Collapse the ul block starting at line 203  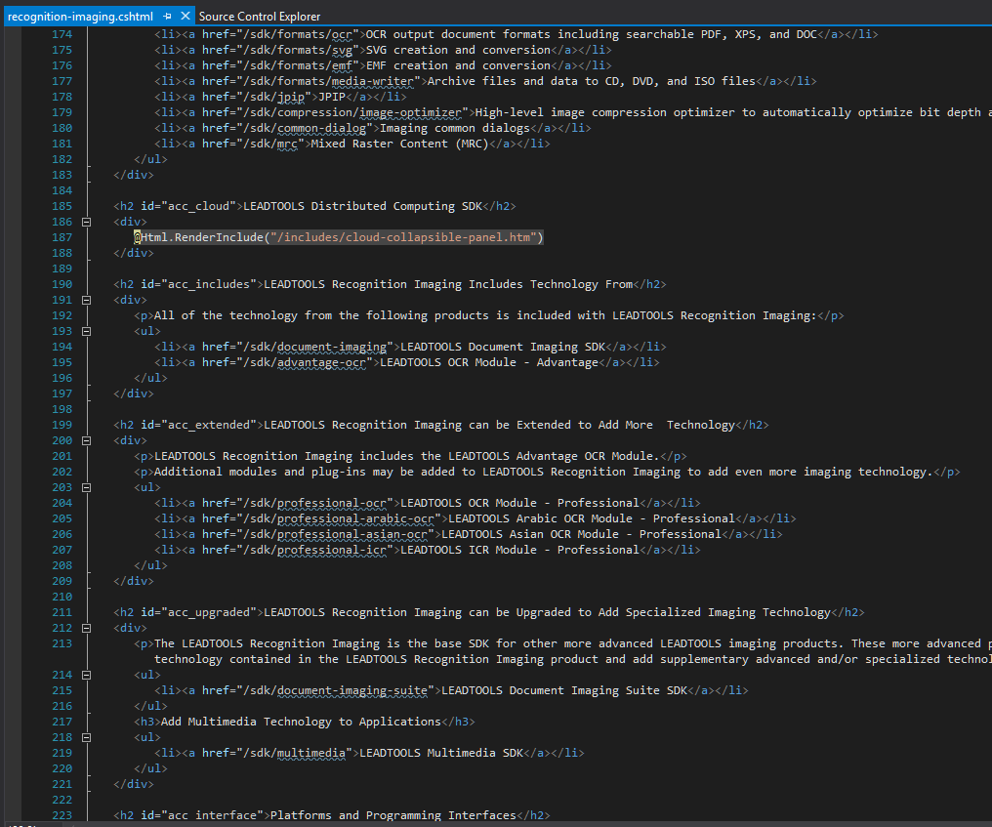coord(87,487)
